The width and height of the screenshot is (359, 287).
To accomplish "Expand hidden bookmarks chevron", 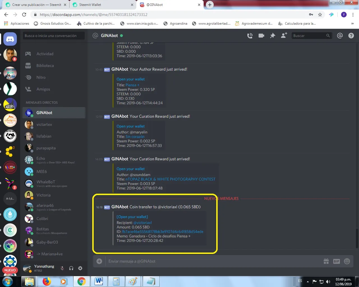I will (x=352, y=24).
